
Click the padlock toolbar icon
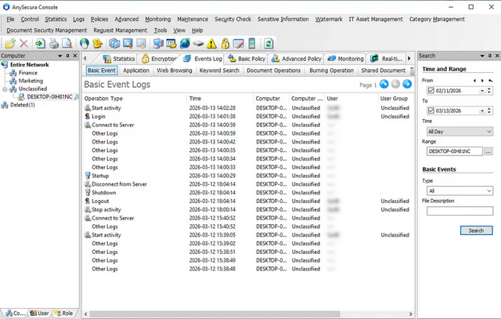pos(225,43)
